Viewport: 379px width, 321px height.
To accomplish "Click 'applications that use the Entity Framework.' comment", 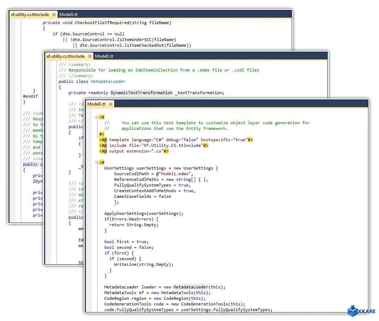I will [x=166, y=128].
